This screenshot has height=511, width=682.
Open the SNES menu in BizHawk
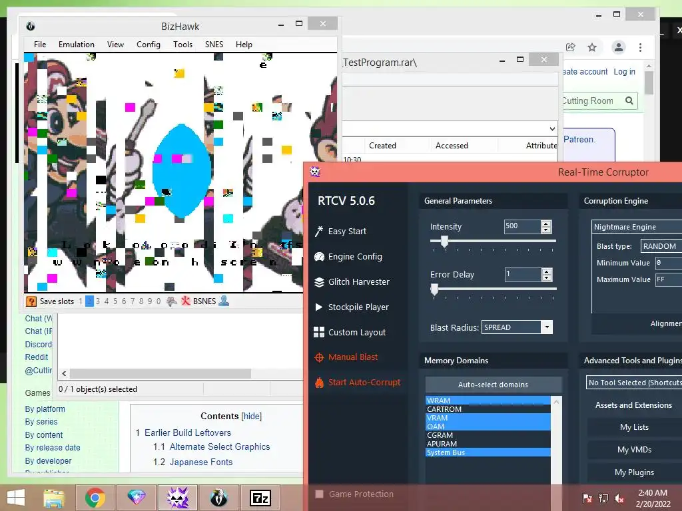point(214,45)
